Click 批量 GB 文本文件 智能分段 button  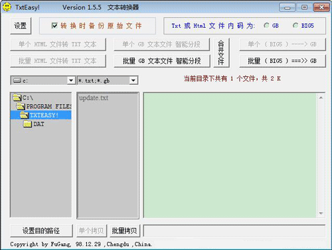(162, 61)
